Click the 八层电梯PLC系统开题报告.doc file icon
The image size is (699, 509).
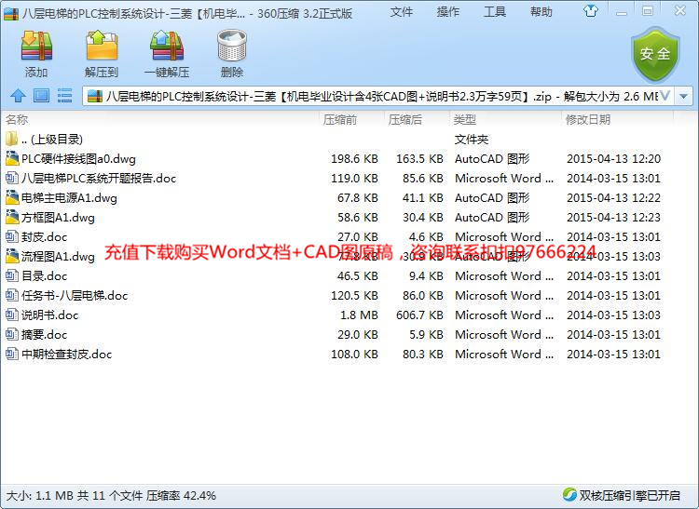click(11, 178)
